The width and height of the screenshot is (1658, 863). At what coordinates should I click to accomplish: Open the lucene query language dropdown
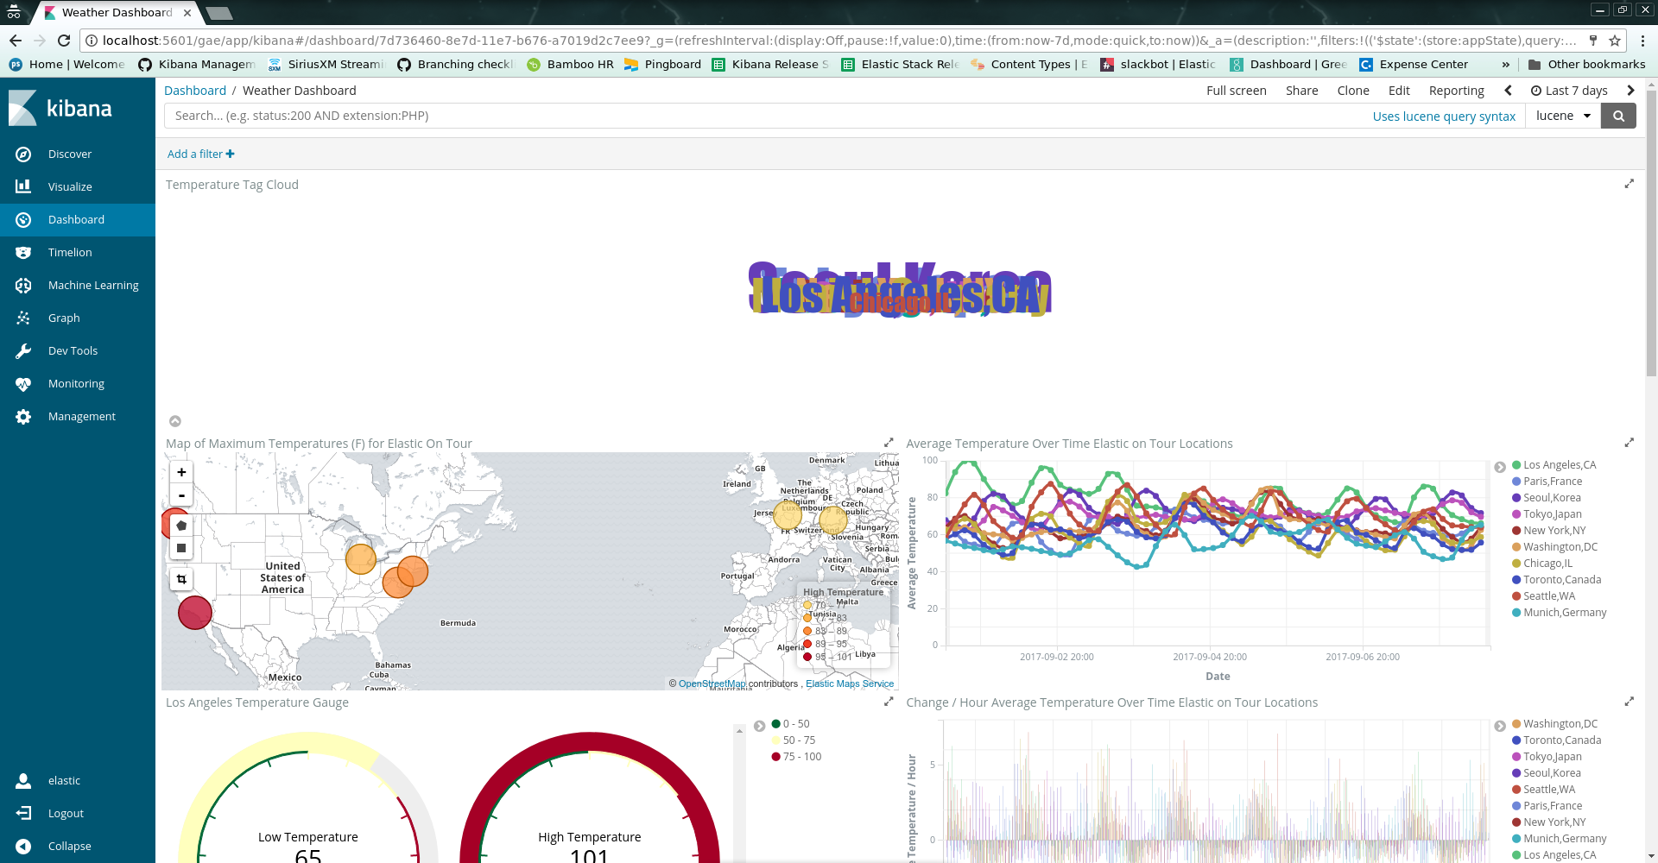pyautogui.click(x=1563, y=115)
